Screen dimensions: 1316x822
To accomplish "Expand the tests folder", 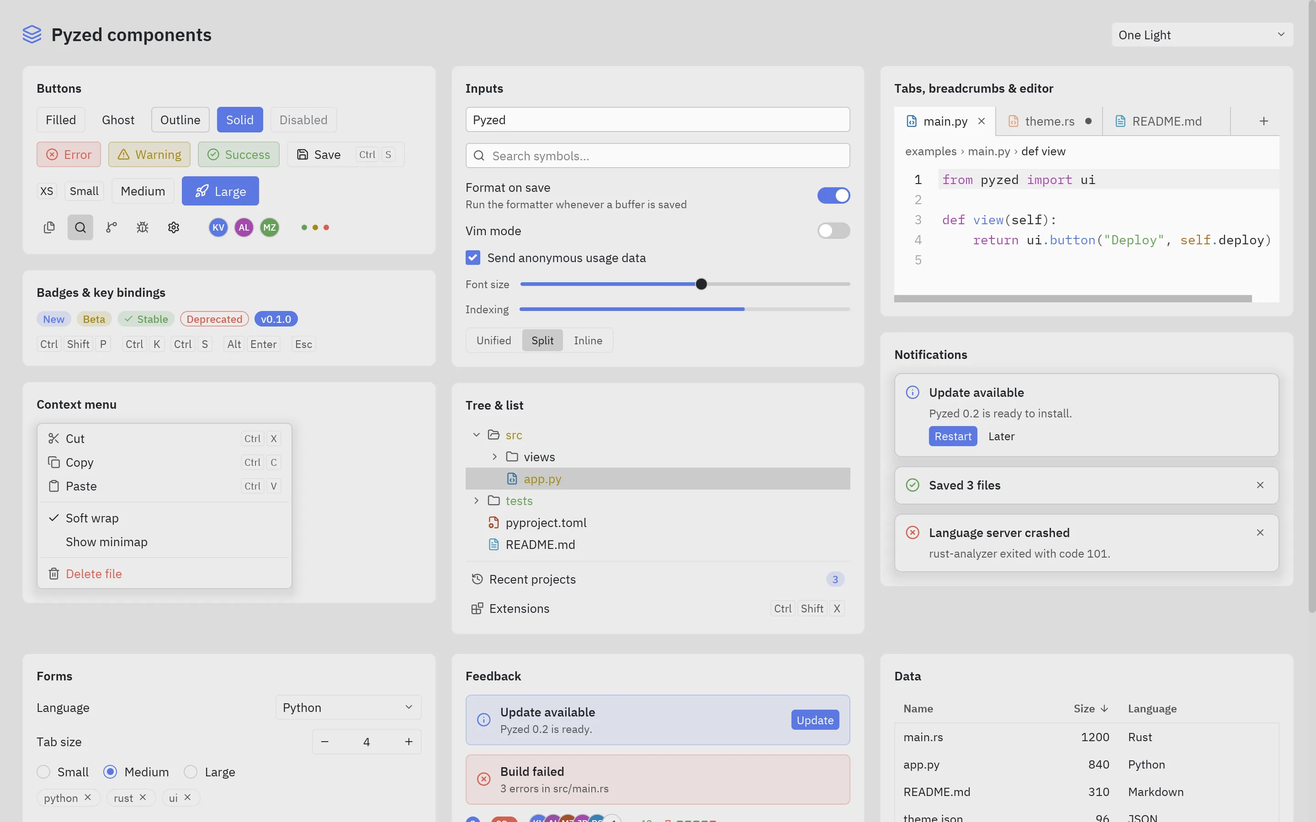I will (477, 500).
